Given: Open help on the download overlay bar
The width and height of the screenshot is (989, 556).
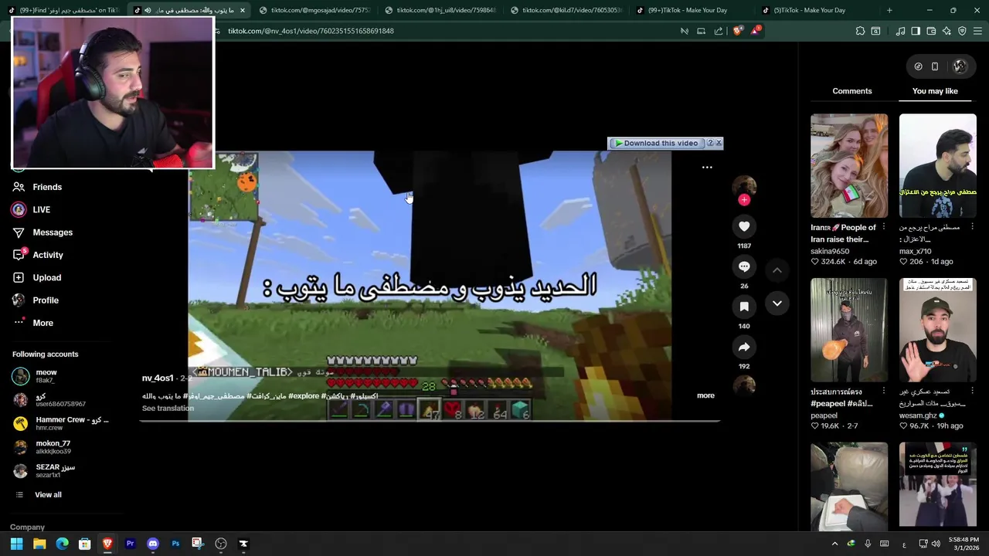Looking at the screenshot, I should 710,143.
